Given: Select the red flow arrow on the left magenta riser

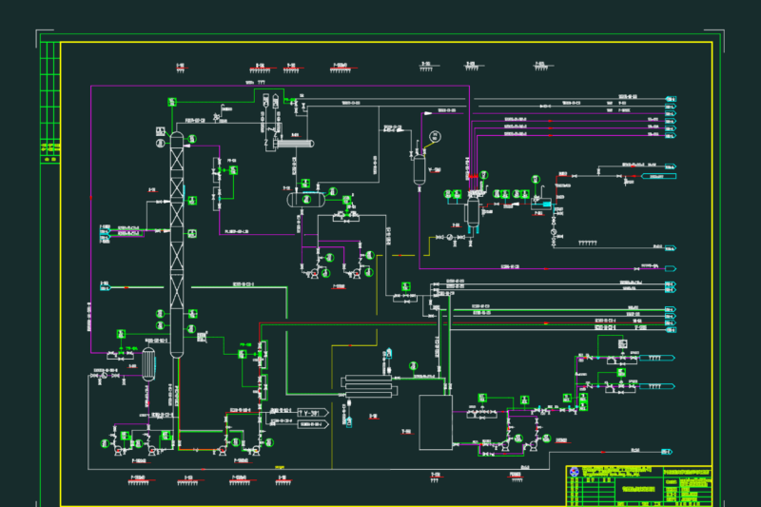Looking at the screenshot, I should point(90,198).
